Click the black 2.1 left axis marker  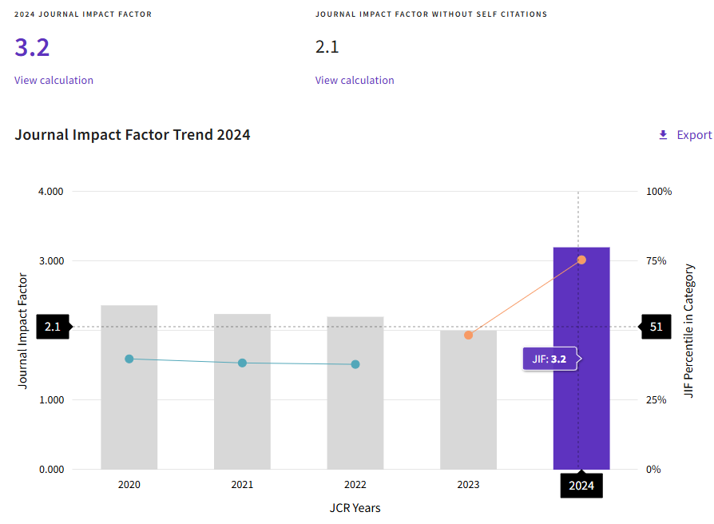(x=53, y=327)
